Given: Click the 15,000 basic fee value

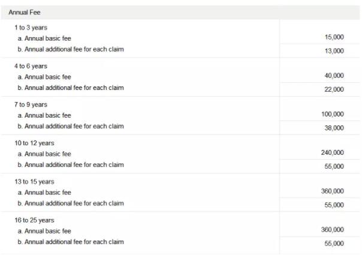Looking at the screenshot, I should [x=334, y=37].
